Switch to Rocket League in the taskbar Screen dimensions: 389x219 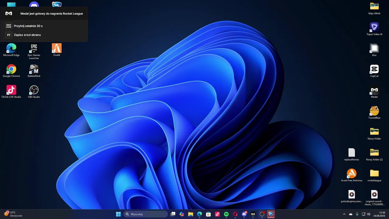click(271, 214)
